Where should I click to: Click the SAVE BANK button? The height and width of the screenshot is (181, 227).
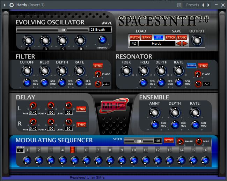pos(182,38)
